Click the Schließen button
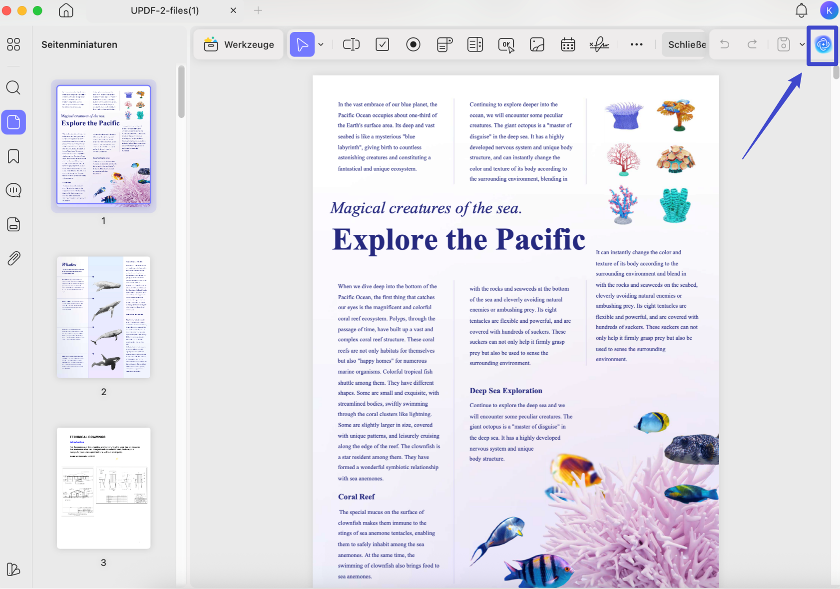 (684, 44)
